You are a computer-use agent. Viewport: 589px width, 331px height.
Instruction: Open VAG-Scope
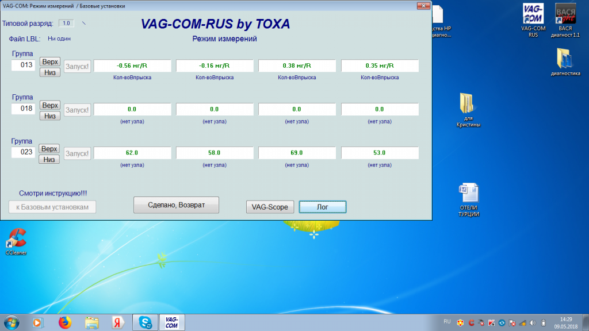(270, 207)
